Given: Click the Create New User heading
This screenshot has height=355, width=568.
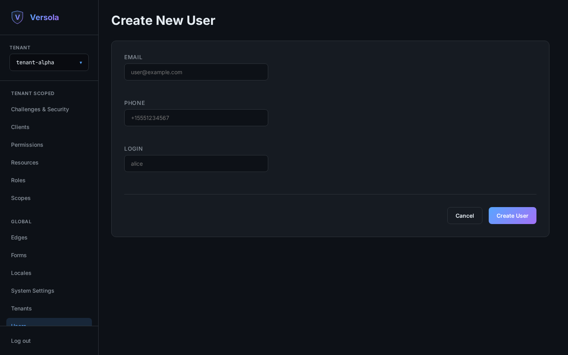Looking at the screenshot, I should (x=163, y=21).
